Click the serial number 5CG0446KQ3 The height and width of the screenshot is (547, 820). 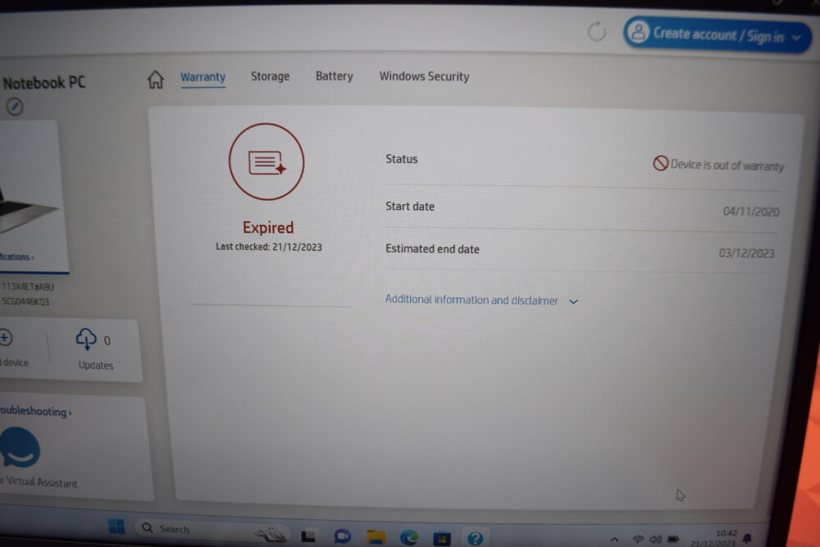[25, 301]
